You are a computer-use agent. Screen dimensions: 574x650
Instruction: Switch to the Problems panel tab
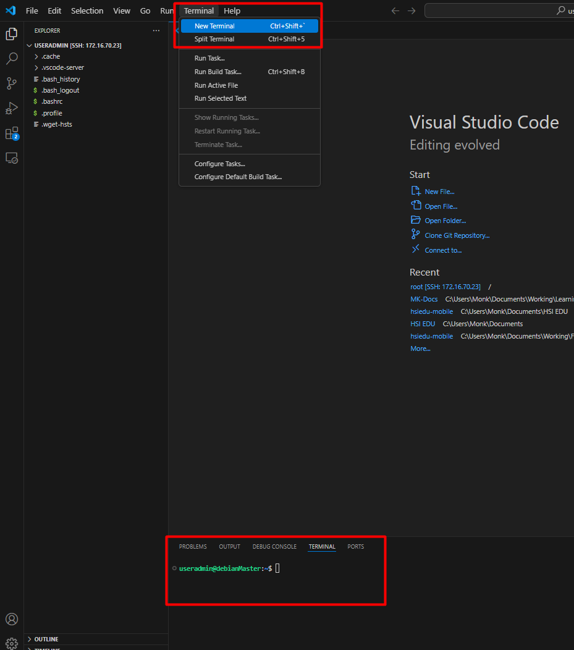tap(193, 546)
